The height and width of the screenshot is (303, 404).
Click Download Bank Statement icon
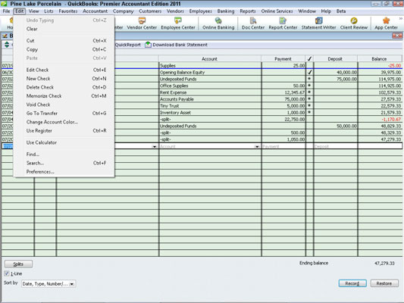point(148,45)
